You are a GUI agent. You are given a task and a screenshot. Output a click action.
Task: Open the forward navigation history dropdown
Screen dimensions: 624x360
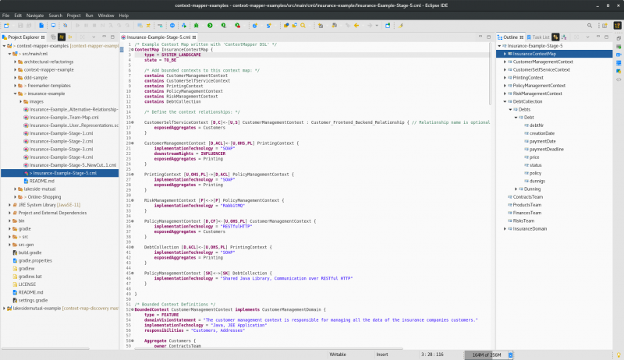(377, 26)
